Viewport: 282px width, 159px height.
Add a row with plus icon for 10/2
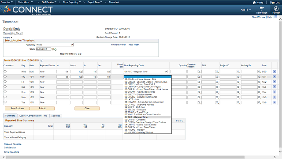[275, 82]
